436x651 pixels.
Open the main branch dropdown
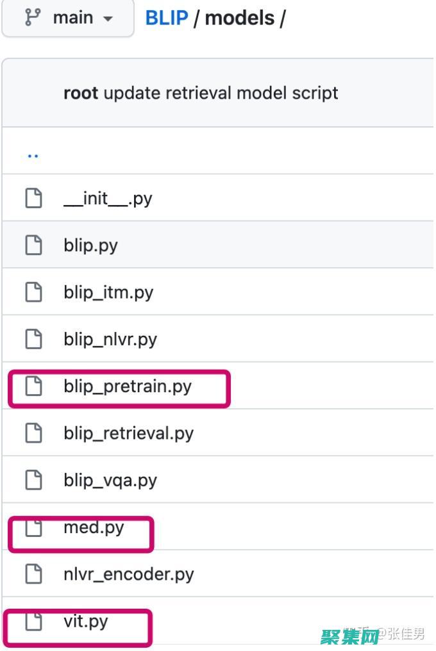69,18
